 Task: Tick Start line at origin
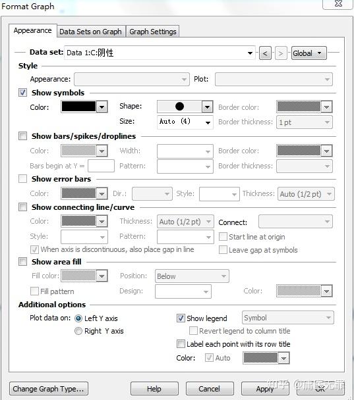tap(223, 236)
